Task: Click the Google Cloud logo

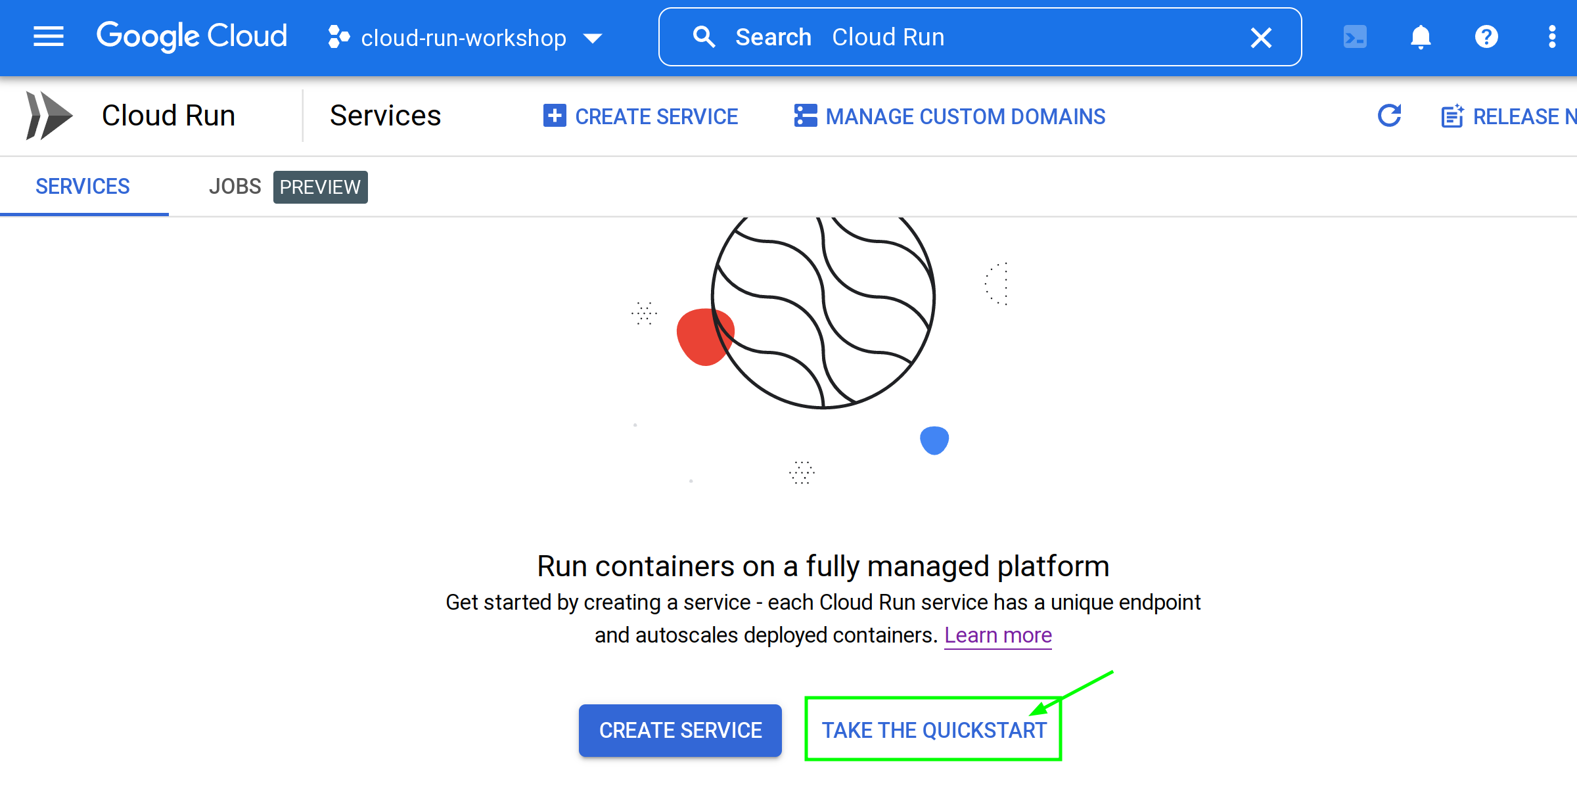Action: click(x=192, y=37)
